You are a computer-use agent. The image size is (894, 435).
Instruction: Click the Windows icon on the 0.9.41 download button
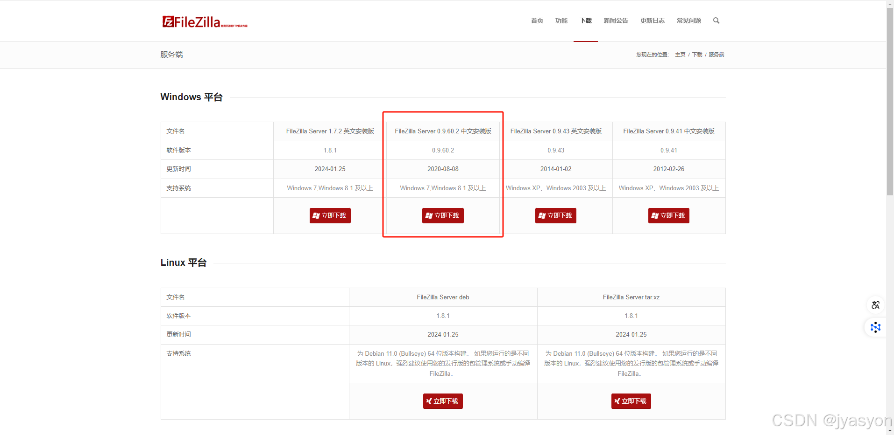coord(655,215)
